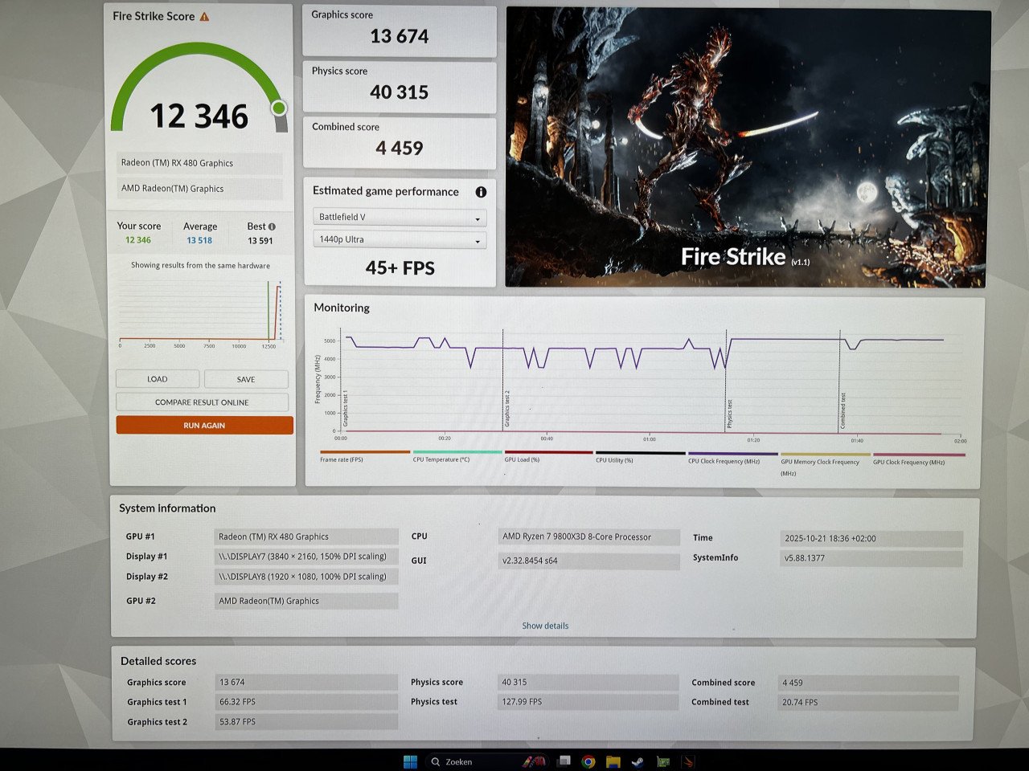Click the SAVE button

click(246, 379)
